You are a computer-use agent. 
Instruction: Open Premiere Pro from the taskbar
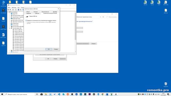coord(90,94)
